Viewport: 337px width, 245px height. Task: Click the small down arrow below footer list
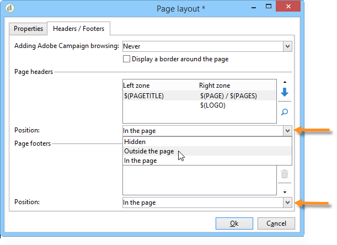click(x=285, y=191)
